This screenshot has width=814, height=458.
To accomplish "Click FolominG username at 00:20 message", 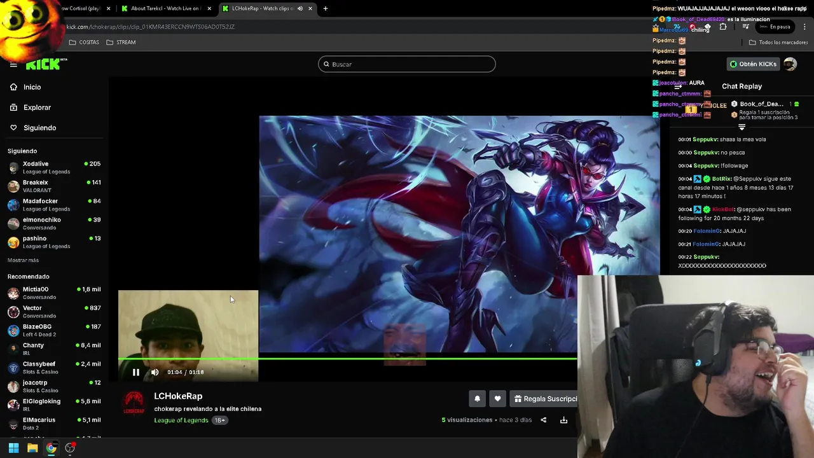I will pyautogui.click(x=706, y=231).
